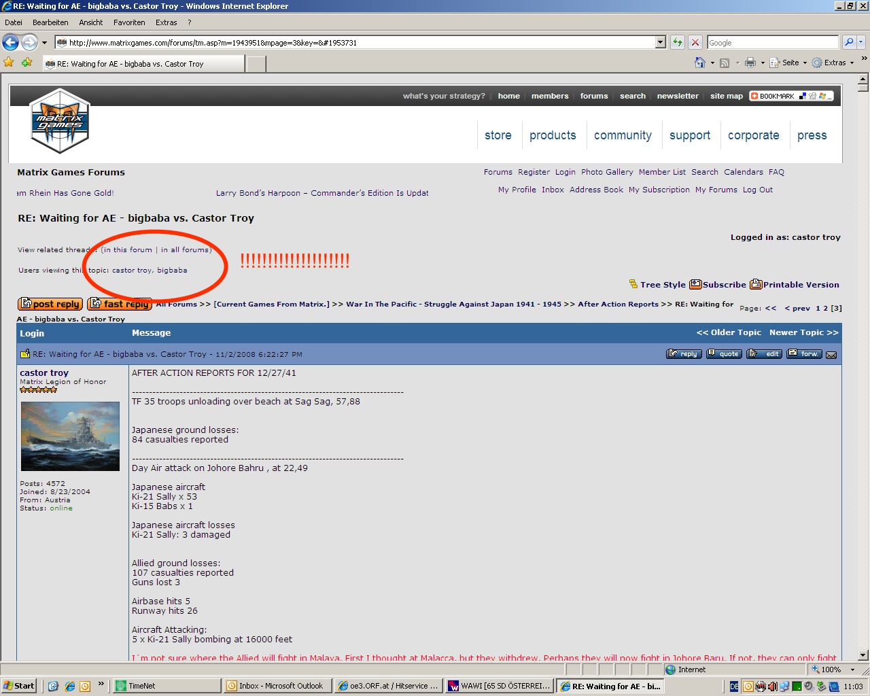The image size is (870, 696).
Task: Click the email envelope icon on post
Action: (x=831, y=355)
